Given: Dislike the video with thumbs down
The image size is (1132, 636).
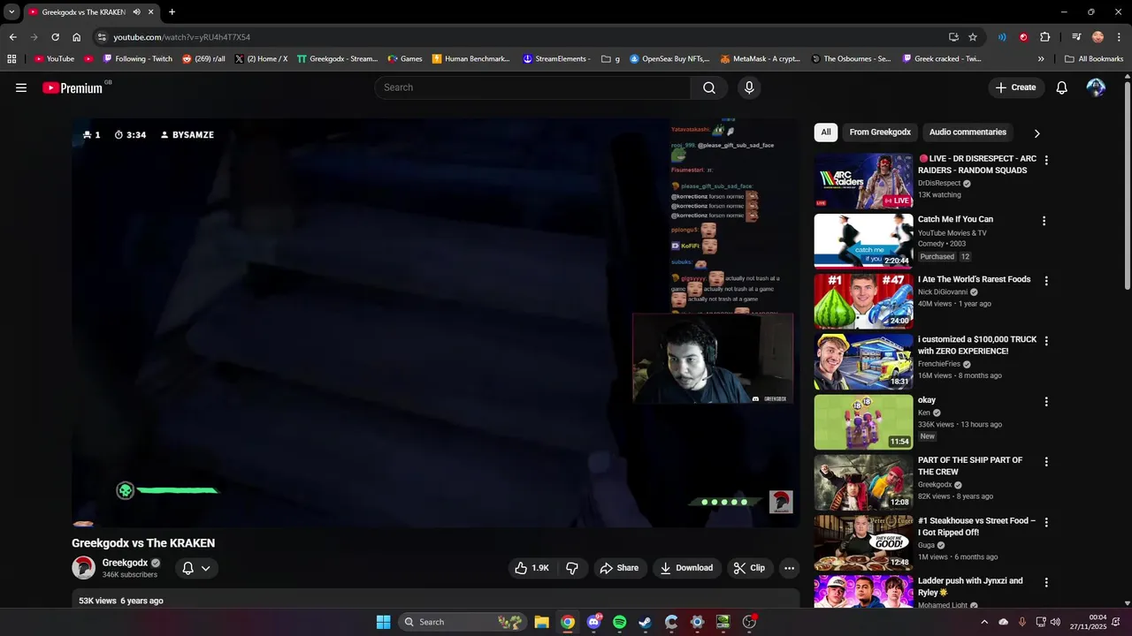Looking at the screenshot, I should click(x=572, y=568).
